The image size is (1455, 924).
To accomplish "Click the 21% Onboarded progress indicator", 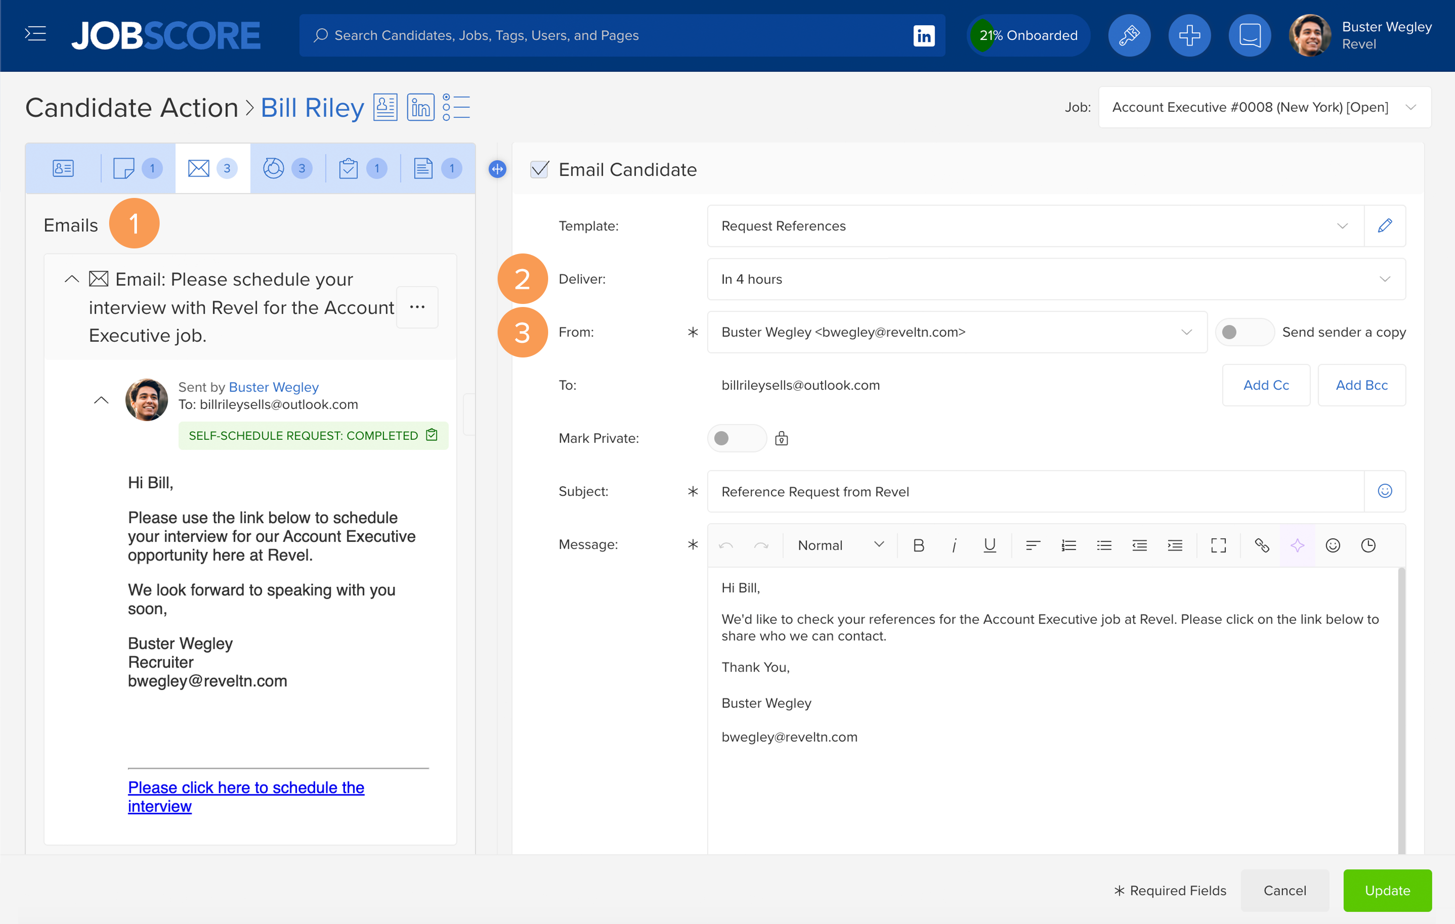I will [1028, 35].
